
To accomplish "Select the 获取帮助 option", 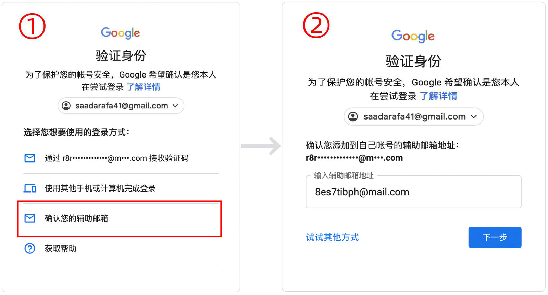I will click(121, 249).
